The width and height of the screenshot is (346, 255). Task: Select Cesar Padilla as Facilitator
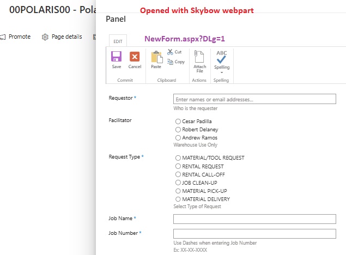[x=178, y=122]
